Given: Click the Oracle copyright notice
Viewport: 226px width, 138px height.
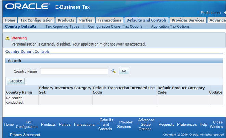Looking at the screenshot, I should (x=194, y=135).
